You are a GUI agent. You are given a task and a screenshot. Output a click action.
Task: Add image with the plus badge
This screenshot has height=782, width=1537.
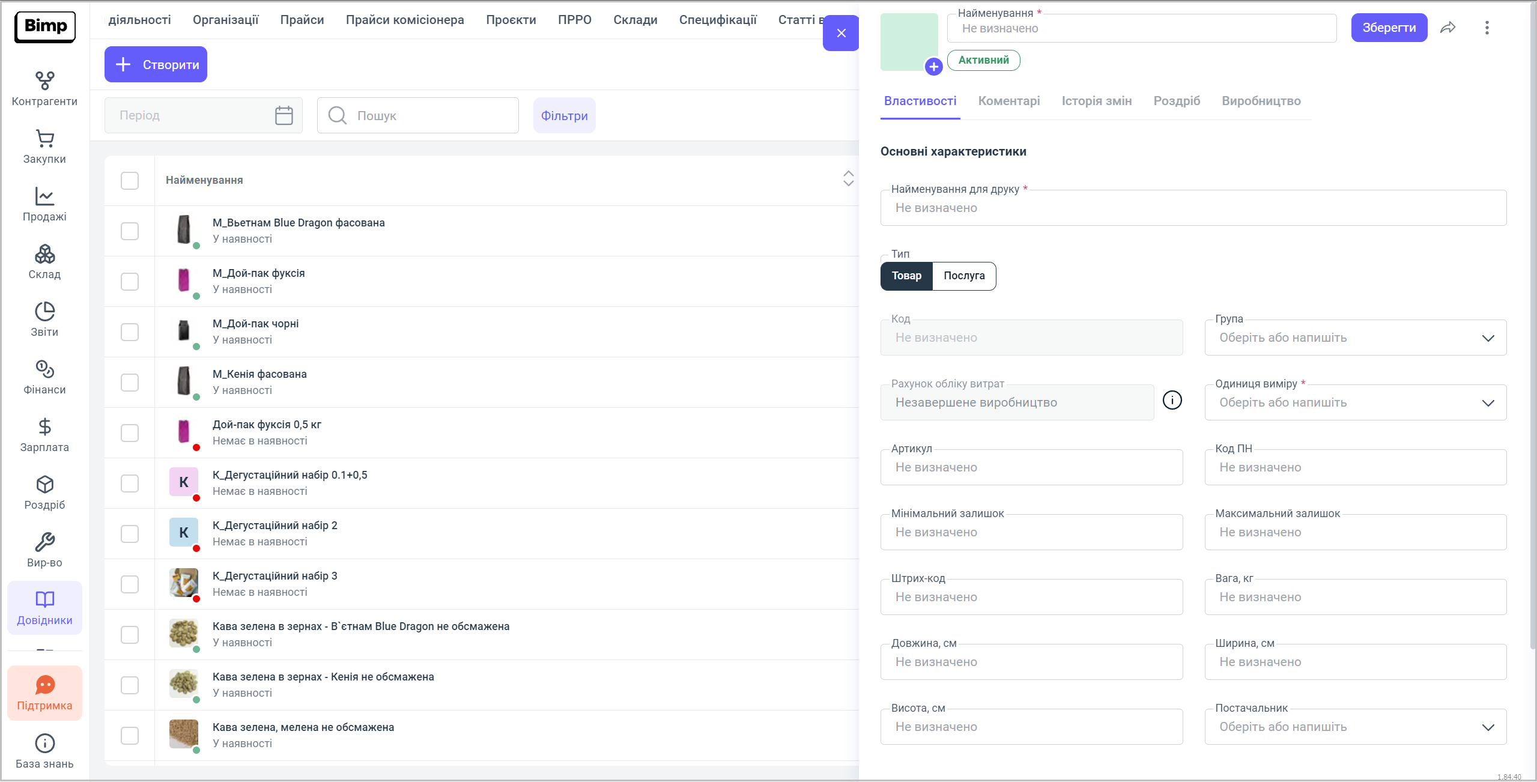933,67
